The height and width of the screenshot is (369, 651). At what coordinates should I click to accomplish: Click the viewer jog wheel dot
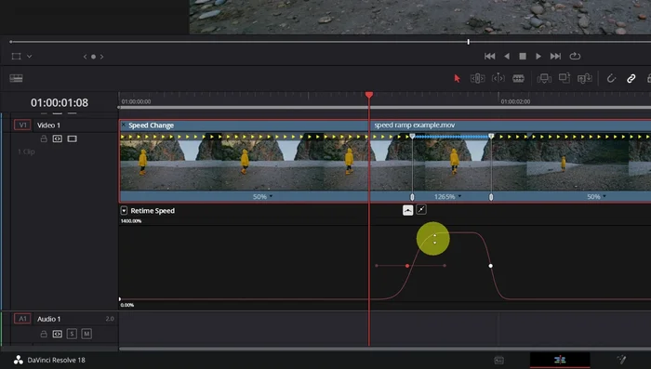click(x=93, y=57)
